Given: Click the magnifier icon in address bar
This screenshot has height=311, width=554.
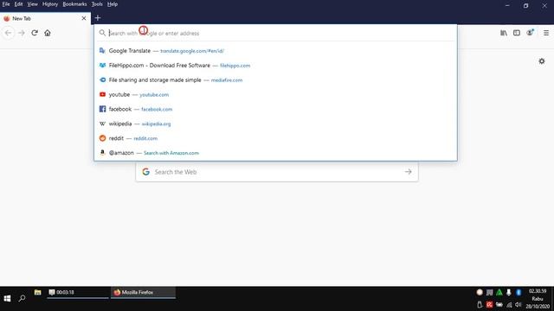Looking at the screenshot, I should coord(102,33).
